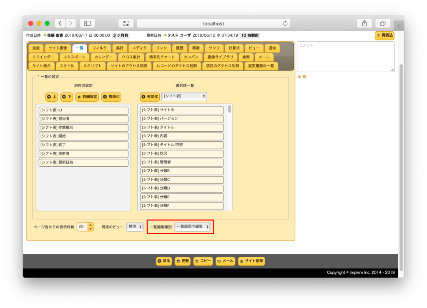Switch to the フィルタ tab
This screenshot has height=308, width=427.
pos(99,48)
